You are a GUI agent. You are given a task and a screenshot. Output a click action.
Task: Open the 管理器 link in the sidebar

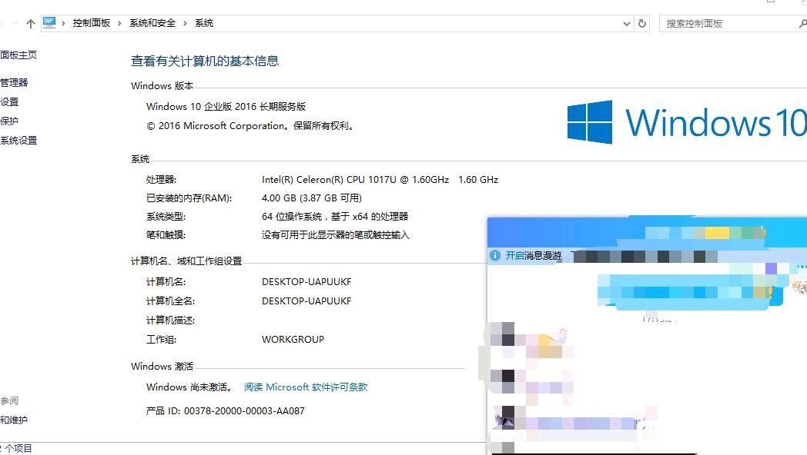(x=14, y=83)
